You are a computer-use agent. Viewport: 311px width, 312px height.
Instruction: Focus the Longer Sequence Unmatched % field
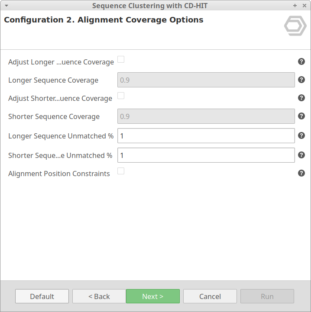(206, 136)
